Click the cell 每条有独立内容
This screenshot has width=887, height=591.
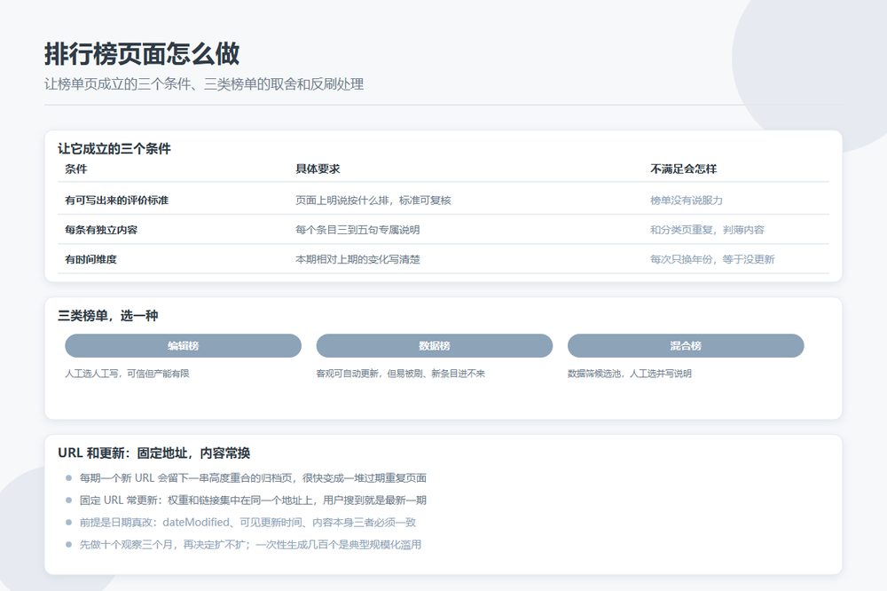click(x=101, y=230)
